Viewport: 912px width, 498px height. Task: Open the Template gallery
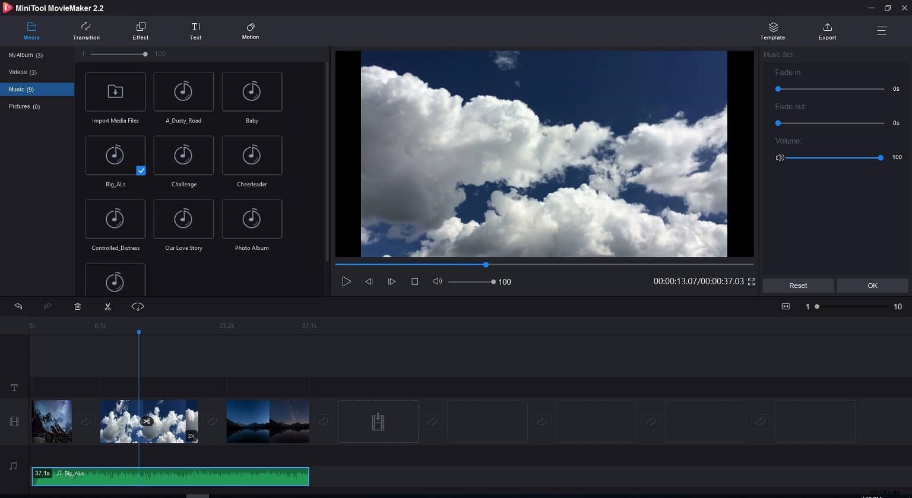[772, 31]
